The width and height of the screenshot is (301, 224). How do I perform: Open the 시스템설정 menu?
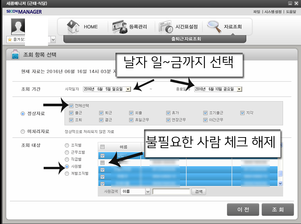[x=273, y=12]
